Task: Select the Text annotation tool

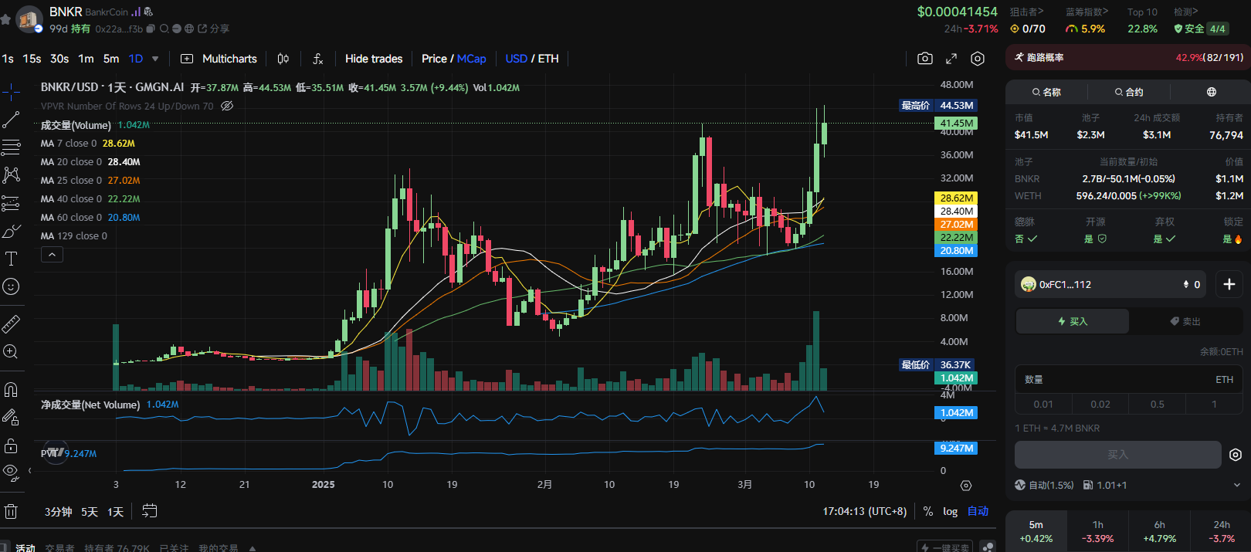Action: click(11, 259)
